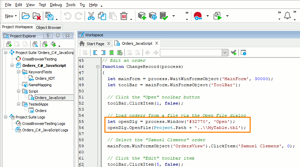Image resolution: width=300 pixels, height=167 pixels.
Task: Switch to the Start Page tab
Action: 95,44
